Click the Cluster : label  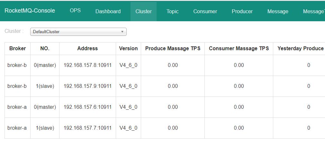click(14, 31)
